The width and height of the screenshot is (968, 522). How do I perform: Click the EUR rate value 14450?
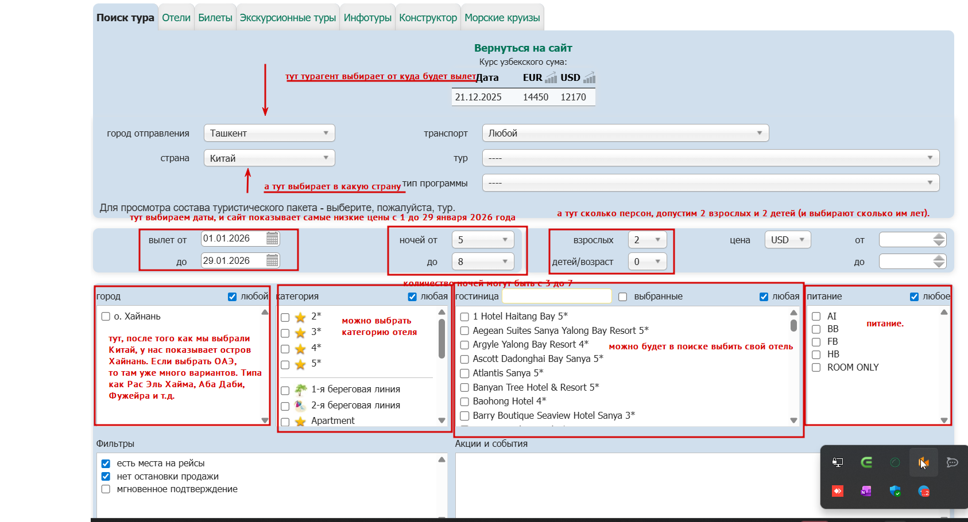[x=536, y=98]
